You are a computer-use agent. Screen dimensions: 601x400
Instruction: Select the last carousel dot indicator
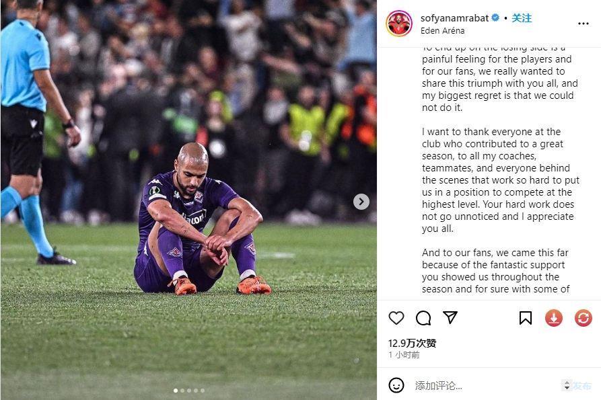[203, 391]
